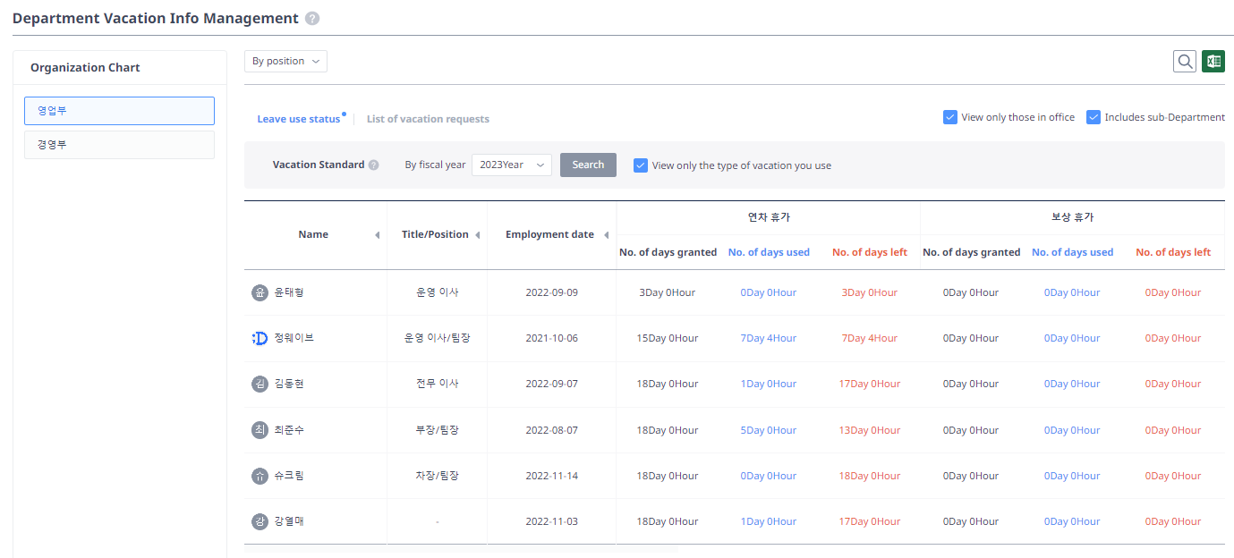The image size is (1234, 558).
Task: Switch to the 'List of vacation requests' tab
Action: point(428,118)
